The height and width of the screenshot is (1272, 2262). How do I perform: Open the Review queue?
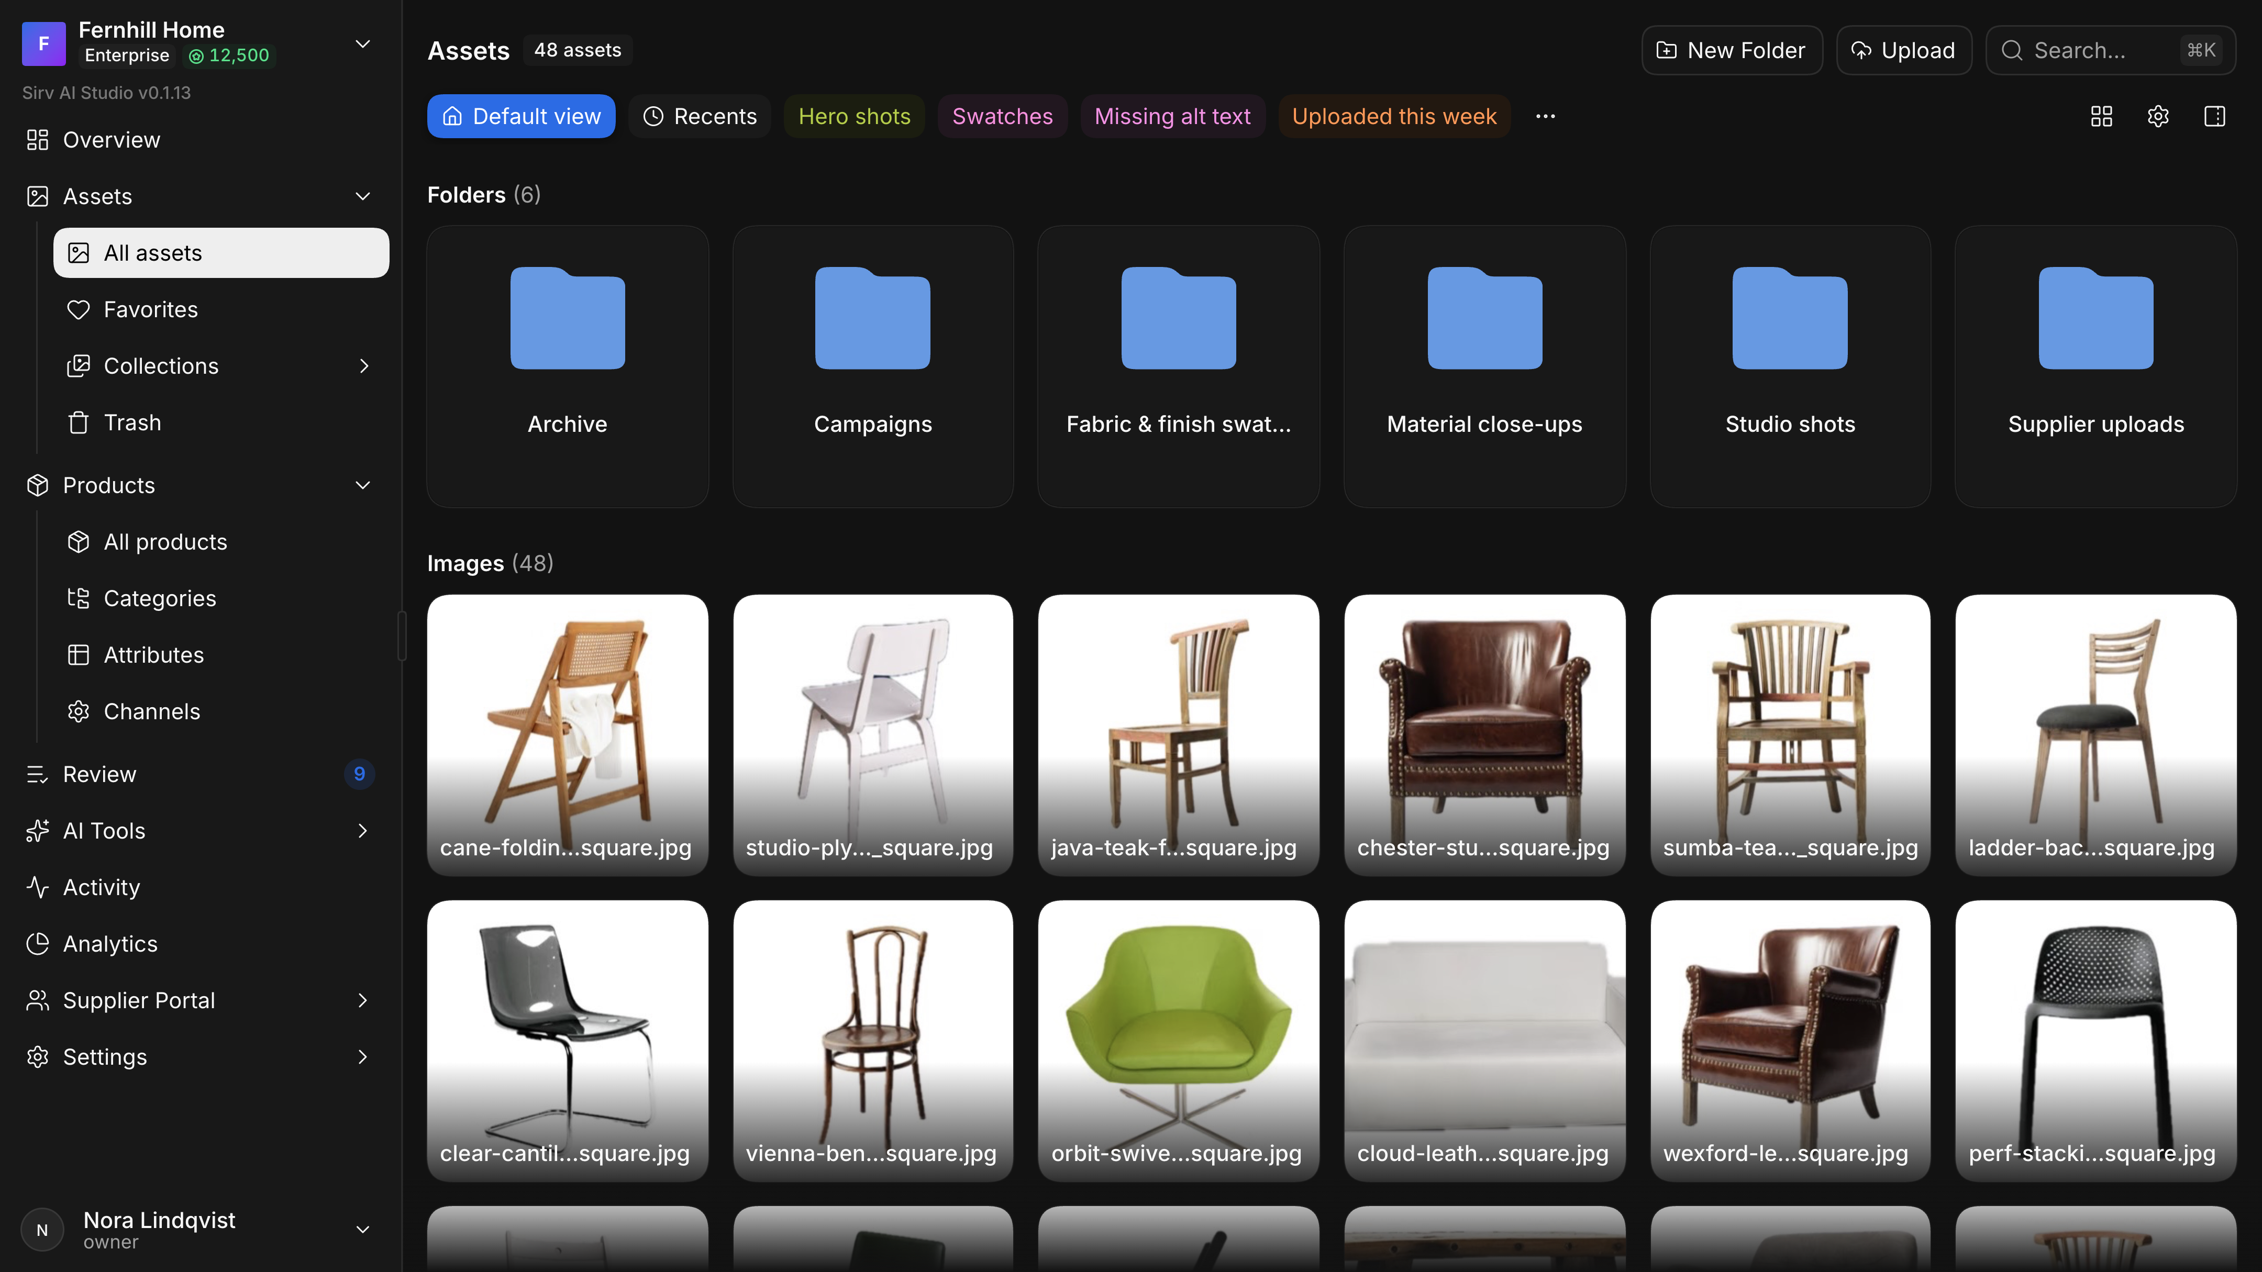click(202, 773)
